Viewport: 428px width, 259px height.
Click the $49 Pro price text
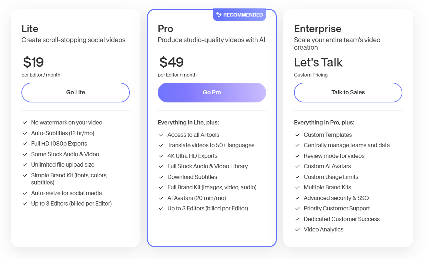[171, 62]
